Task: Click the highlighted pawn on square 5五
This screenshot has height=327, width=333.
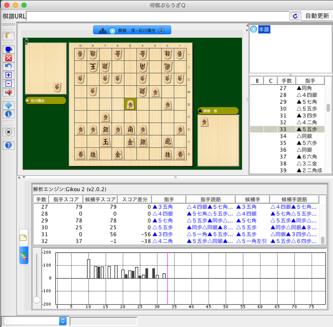Action: tap(131, 104)
